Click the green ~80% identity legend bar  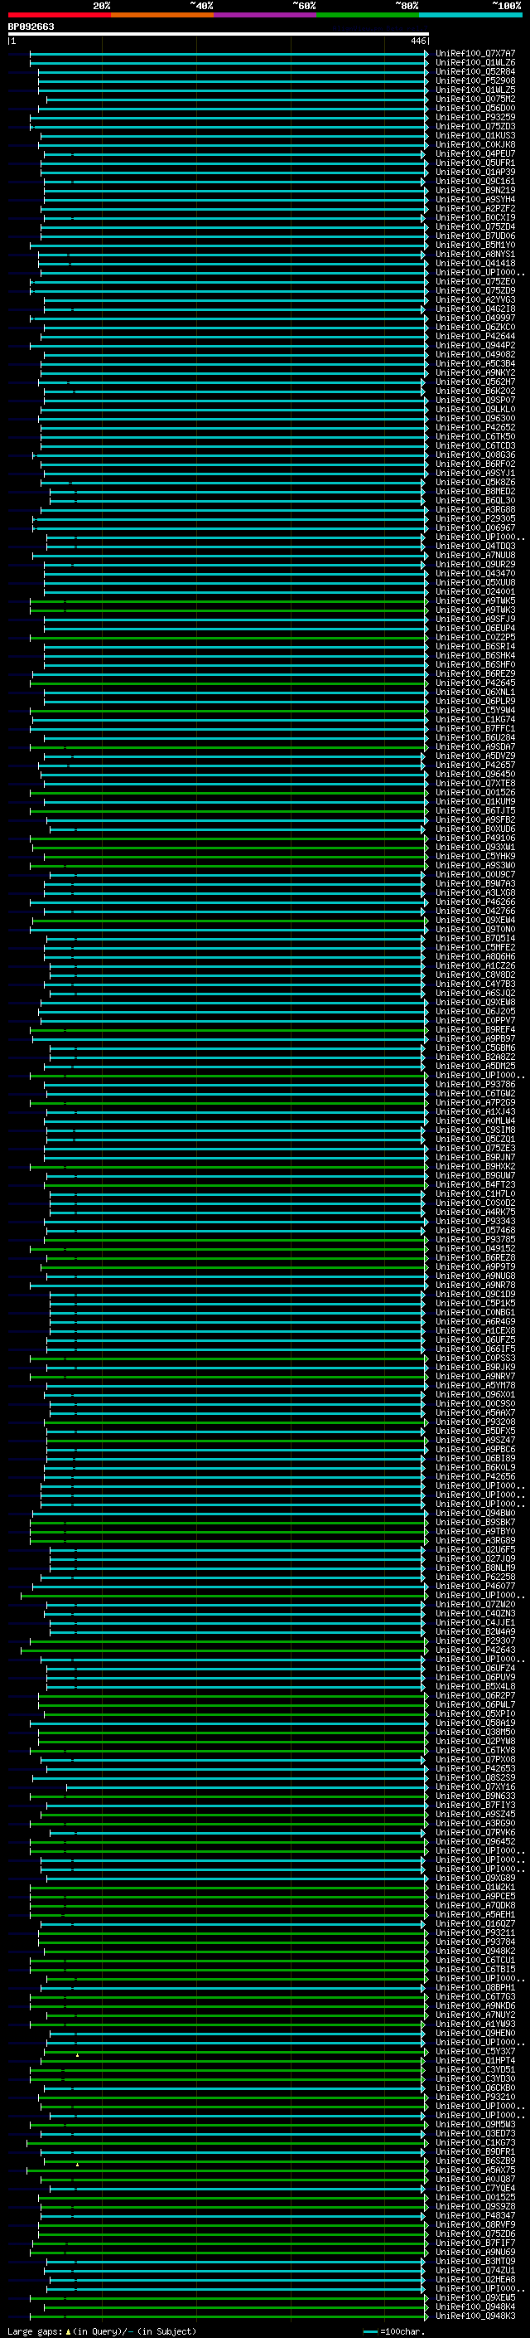[368, 15]
